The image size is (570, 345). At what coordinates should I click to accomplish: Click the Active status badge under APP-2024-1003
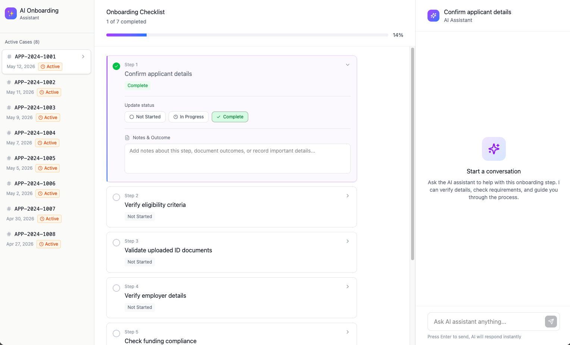[x=48, y=118]
